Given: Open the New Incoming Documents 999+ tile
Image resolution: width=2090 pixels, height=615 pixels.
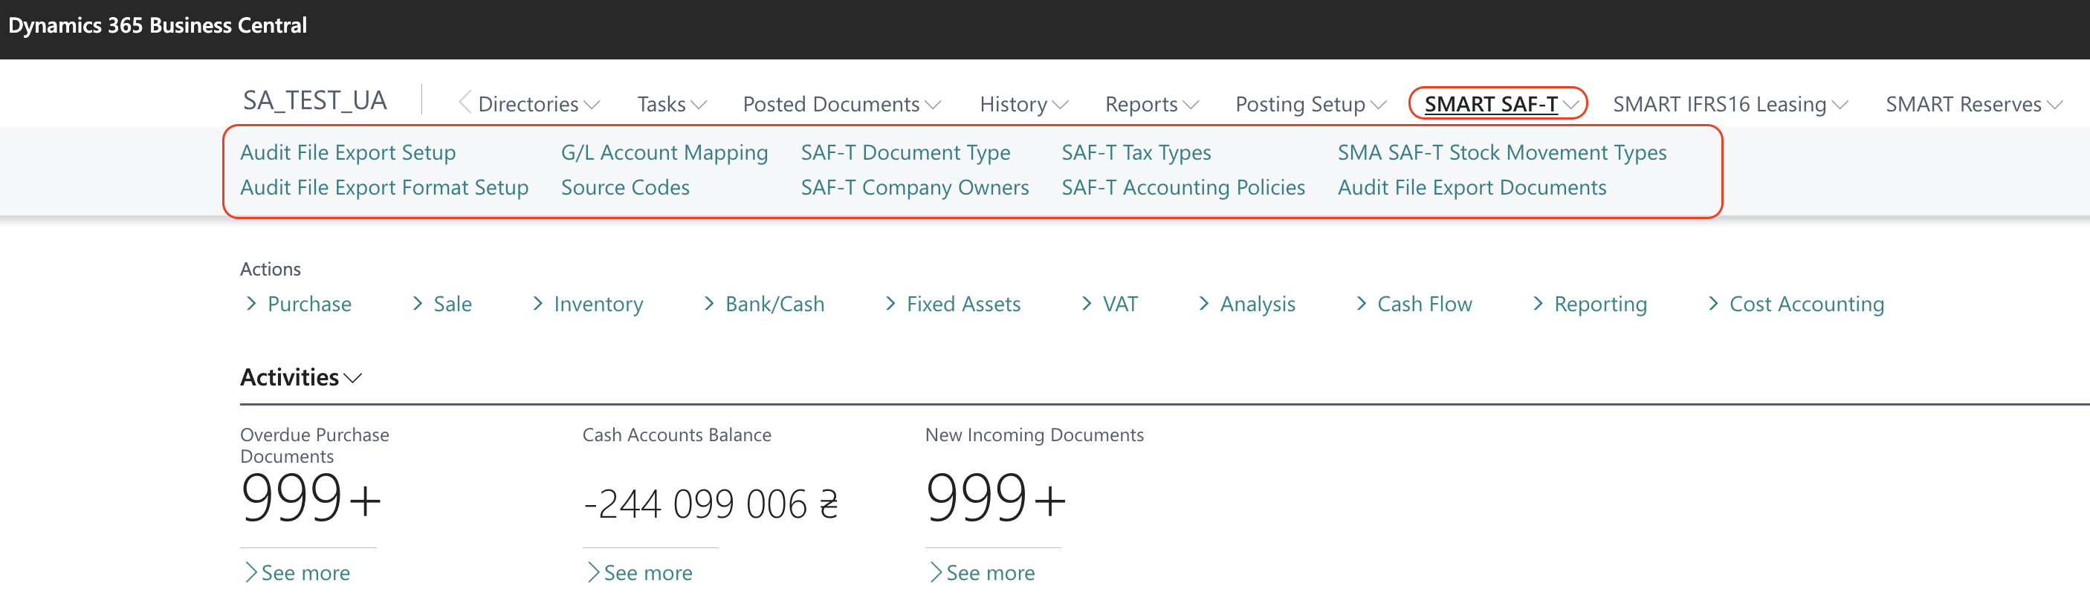Looking at the screenshot, I should [995, 497].
